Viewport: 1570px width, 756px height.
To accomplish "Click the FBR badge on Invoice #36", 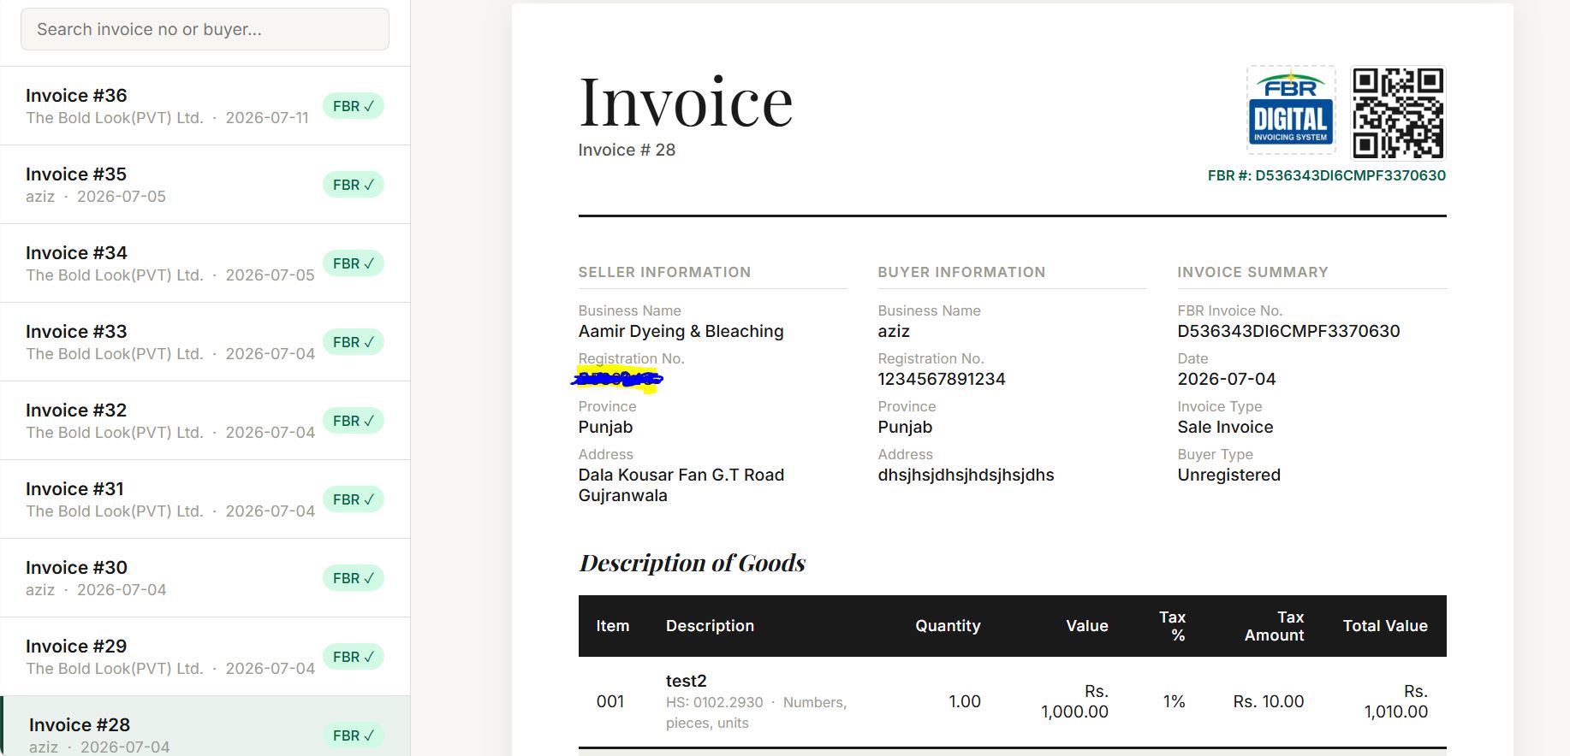I will (x=353, y=106).
